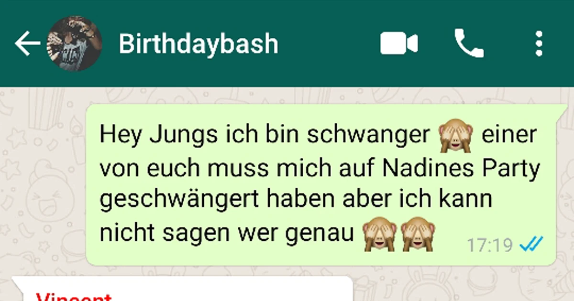Open group info via the Birthdaybash title
This screenshot has width=574, height=301.
click(199, 44)
